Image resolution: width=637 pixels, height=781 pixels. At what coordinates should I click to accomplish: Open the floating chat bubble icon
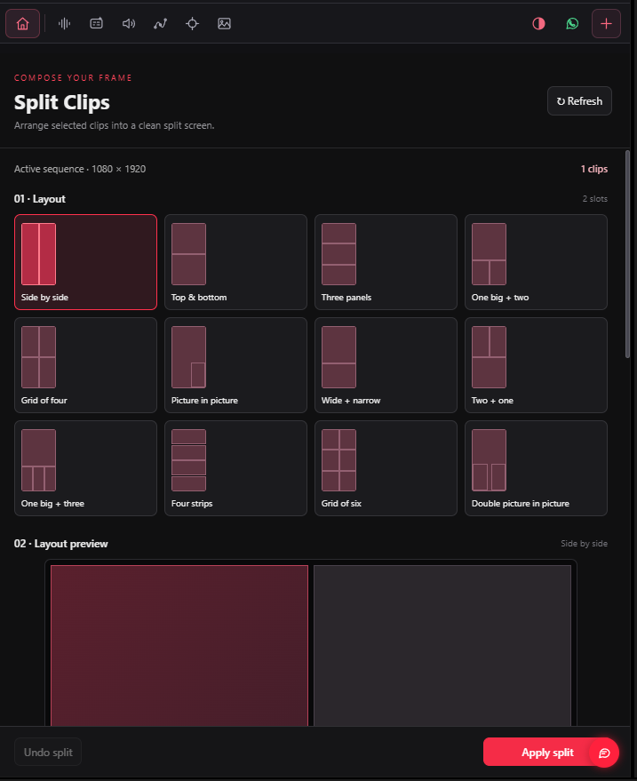tap(604, 753)
